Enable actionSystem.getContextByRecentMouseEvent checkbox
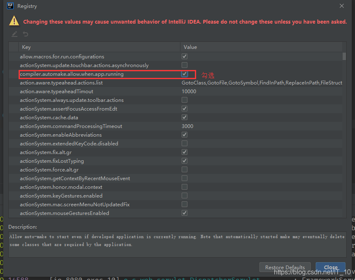The width and height of the screenshot is (355, 280). pos(185,178)
